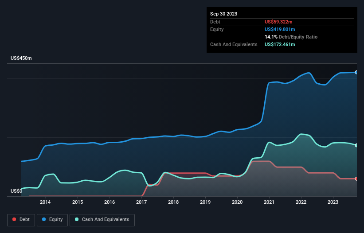Click the 2020 x-axis label
The width and height of the screenshot is (364, 233).
point(237,202)
